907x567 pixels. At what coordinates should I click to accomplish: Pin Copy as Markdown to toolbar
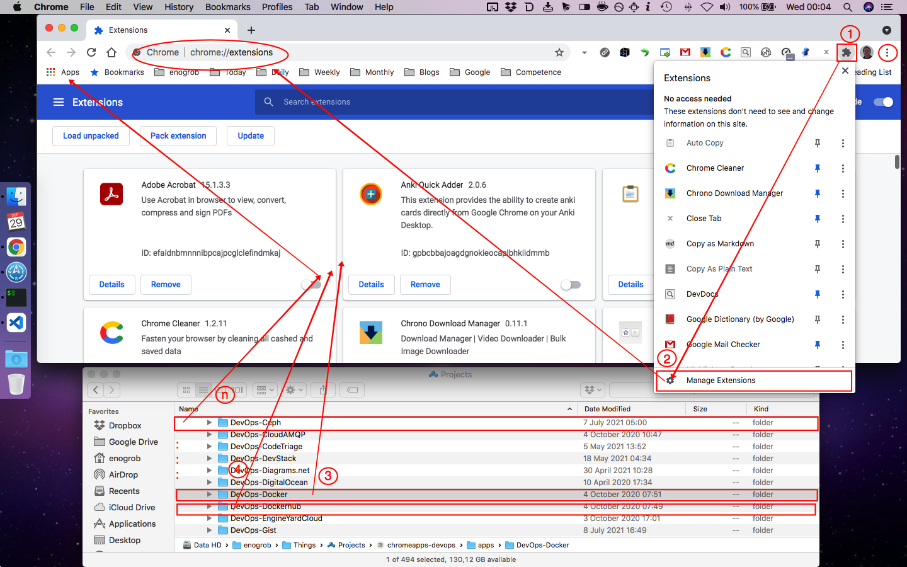tap(817, 244)
